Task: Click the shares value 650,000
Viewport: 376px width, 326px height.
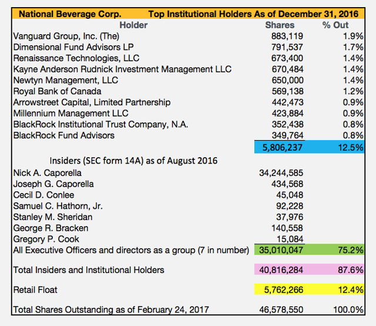Action: (x=287, y=80)
